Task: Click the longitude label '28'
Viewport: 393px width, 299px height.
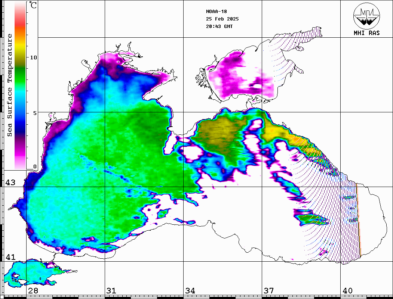Action: [33, 291]
